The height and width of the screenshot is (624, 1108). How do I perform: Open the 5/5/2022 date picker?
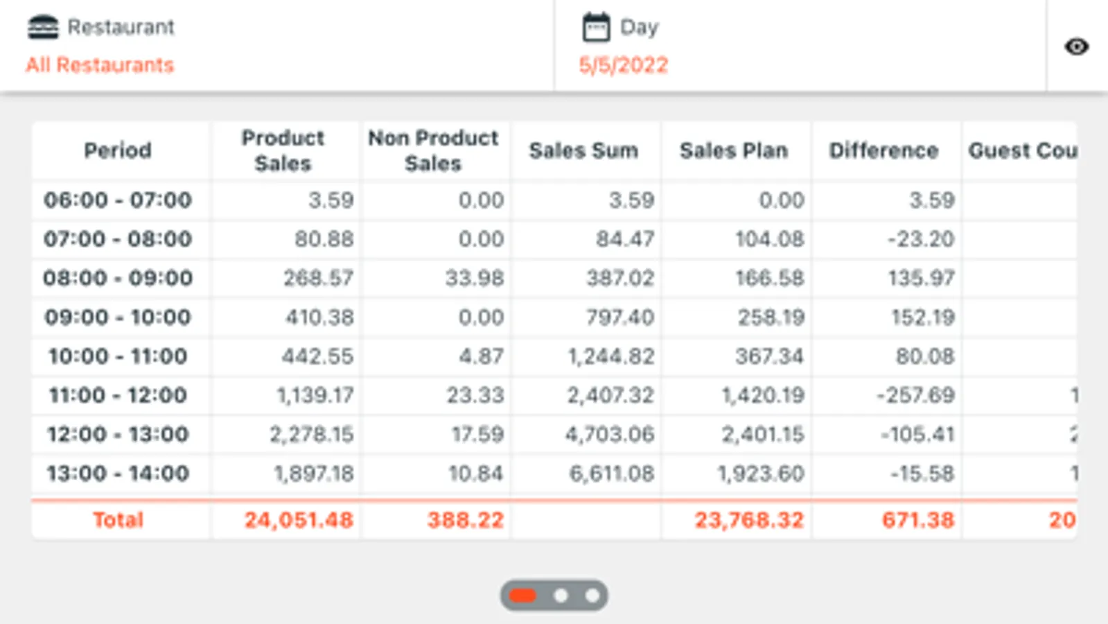pyautogui.click(x=623, y=65)
